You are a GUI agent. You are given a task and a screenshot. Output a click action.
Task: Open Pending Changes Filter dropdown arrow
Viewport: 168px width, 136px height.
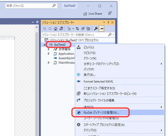click(x=73, y=29)
